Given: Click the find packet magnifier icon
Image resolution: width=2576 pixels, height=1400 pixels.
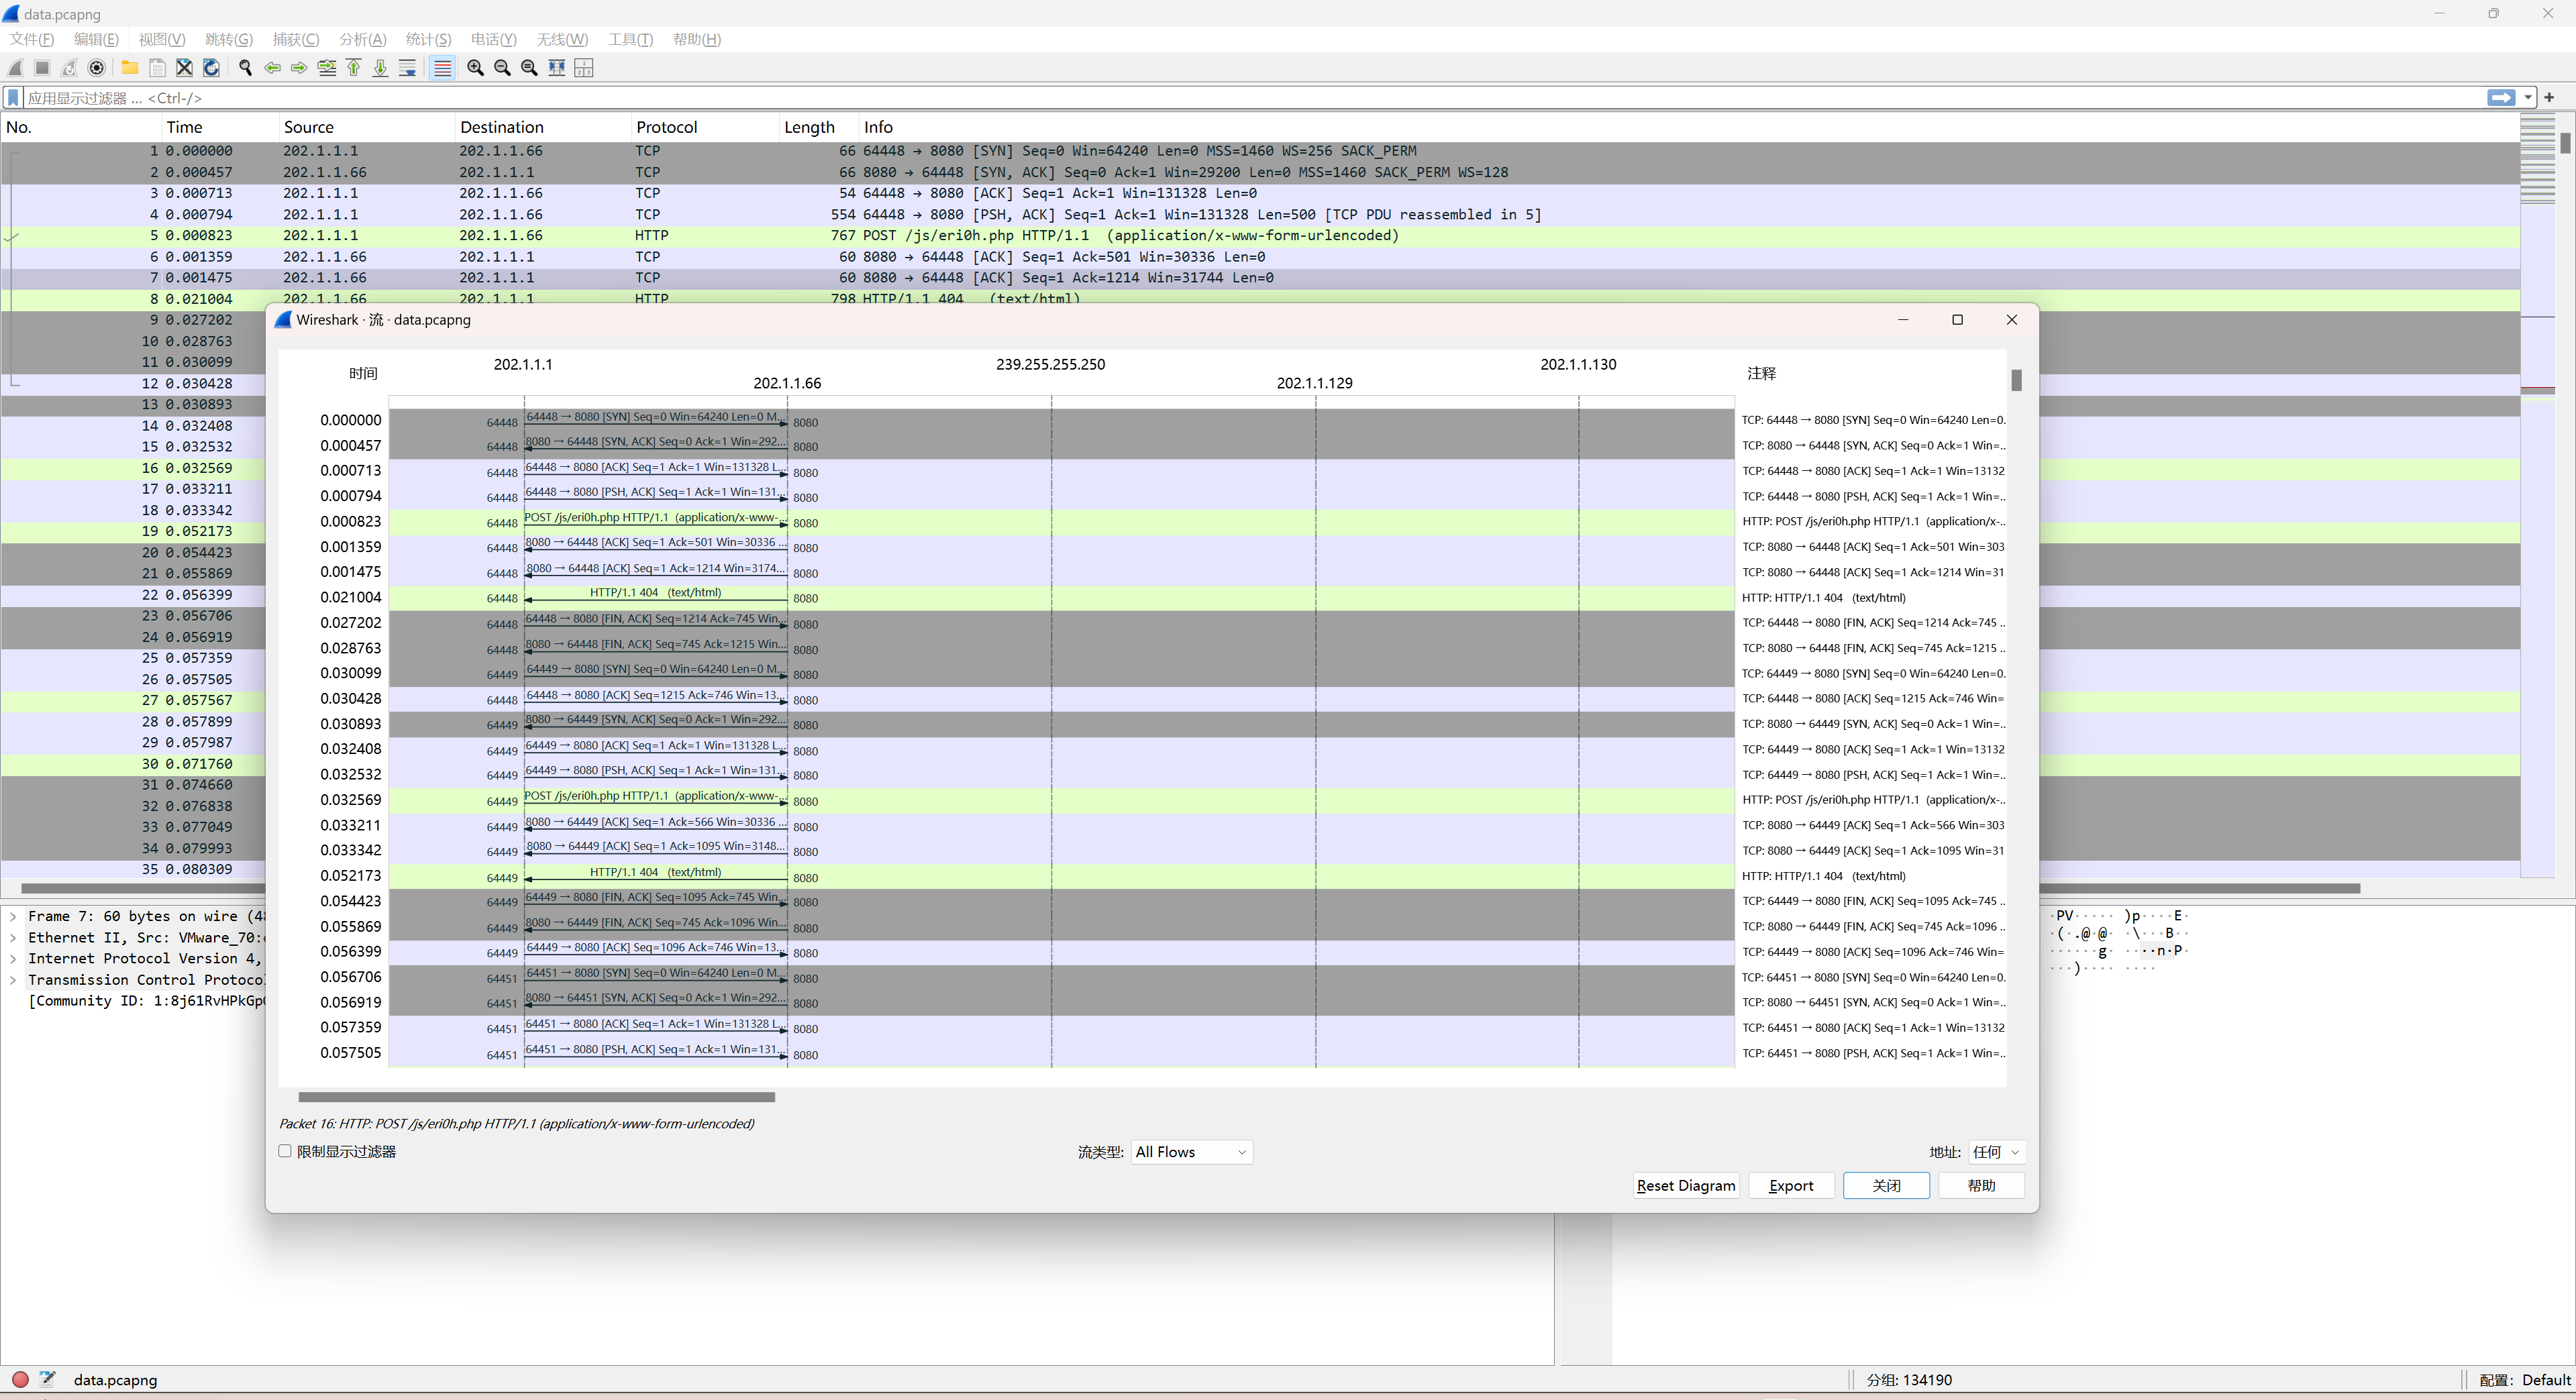Looking at the screenshot, I should pos(245,68).
